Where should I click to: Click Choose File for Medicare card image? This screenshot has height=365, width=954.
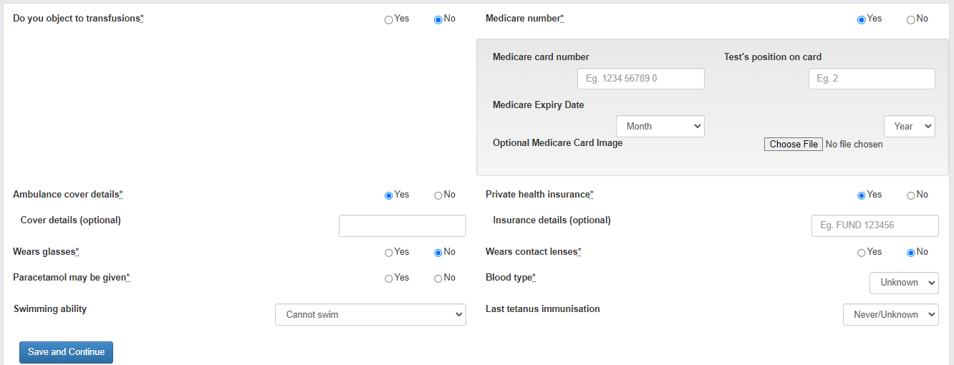(x=793, y=145)
